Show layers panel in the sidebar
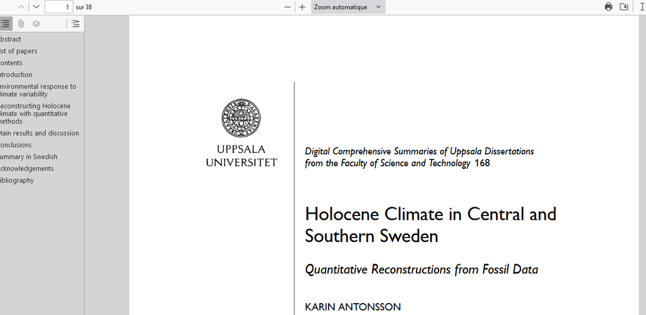The height and width of the screenshot is (315, 646). pos(36,24)
